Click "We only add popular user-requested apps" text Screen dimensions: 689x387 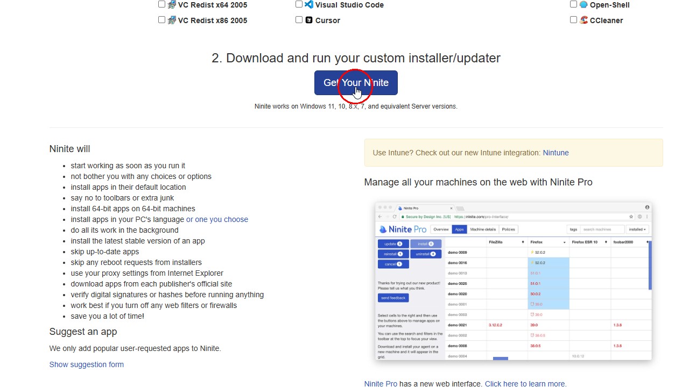[135, 348]
